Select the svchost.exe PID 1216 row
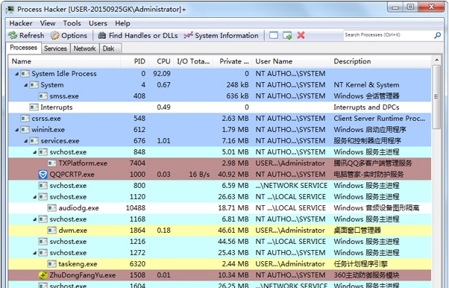Screen dimensions: 449x288 [x=219, y=242]
